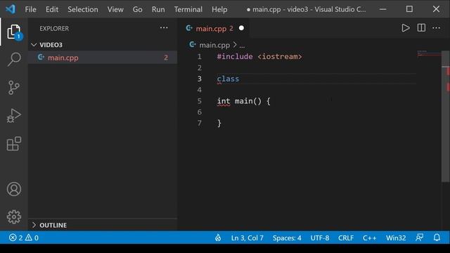
Task: Open the Extensions view icon
Action: pyautogui.click(x=14, y=143)
